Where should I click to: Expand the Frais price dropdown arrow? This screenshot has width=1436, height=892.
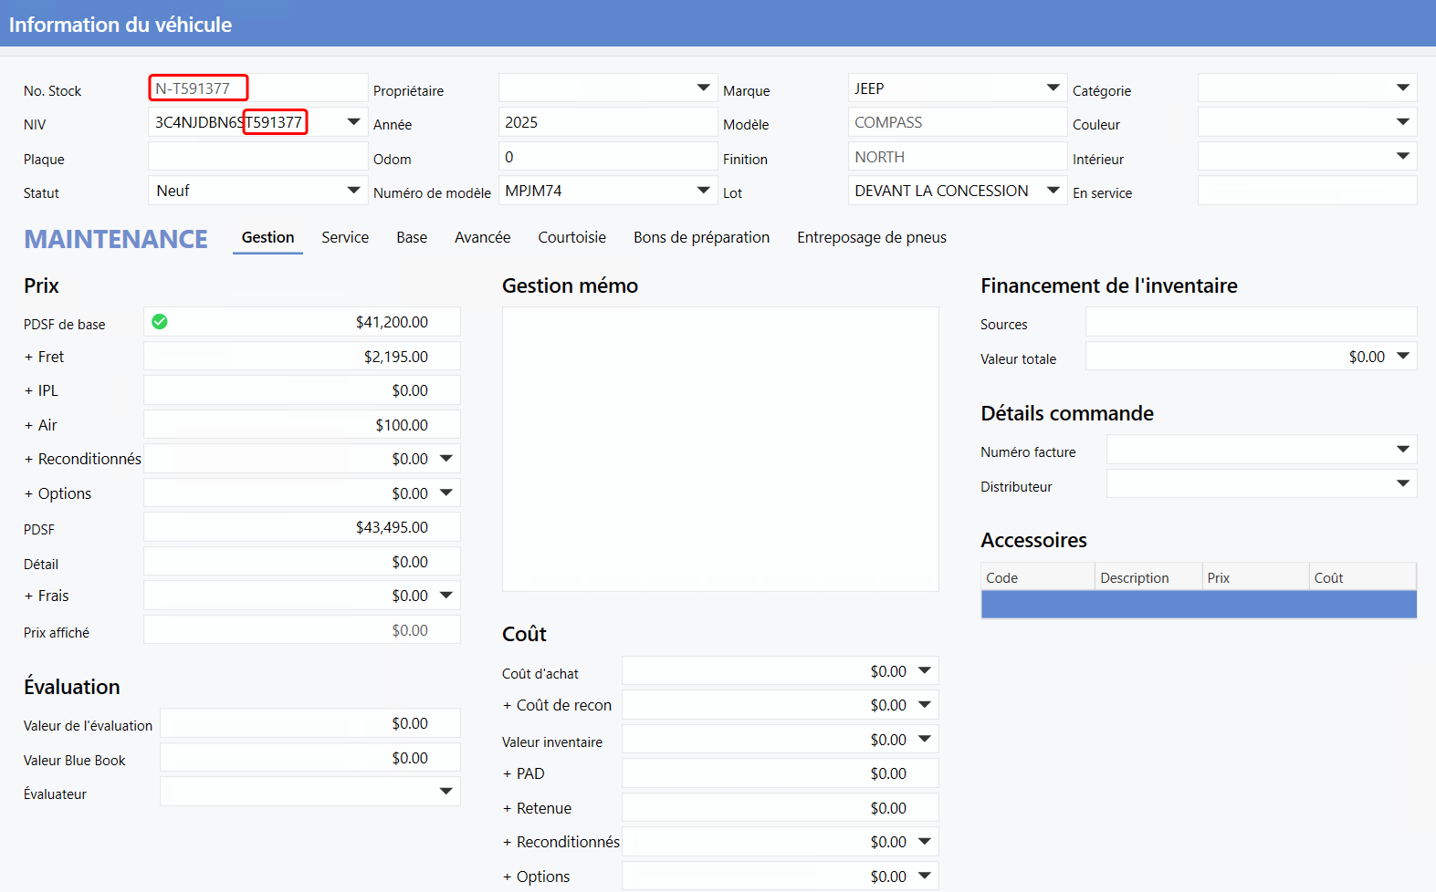[x=445, y=596]
